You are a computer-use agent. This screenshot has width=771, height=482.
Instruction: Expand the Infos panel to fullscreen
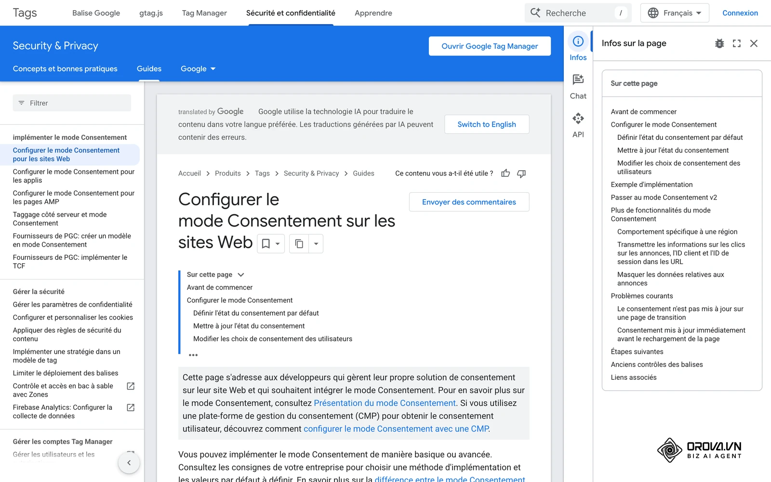click(x=737, y=43)
